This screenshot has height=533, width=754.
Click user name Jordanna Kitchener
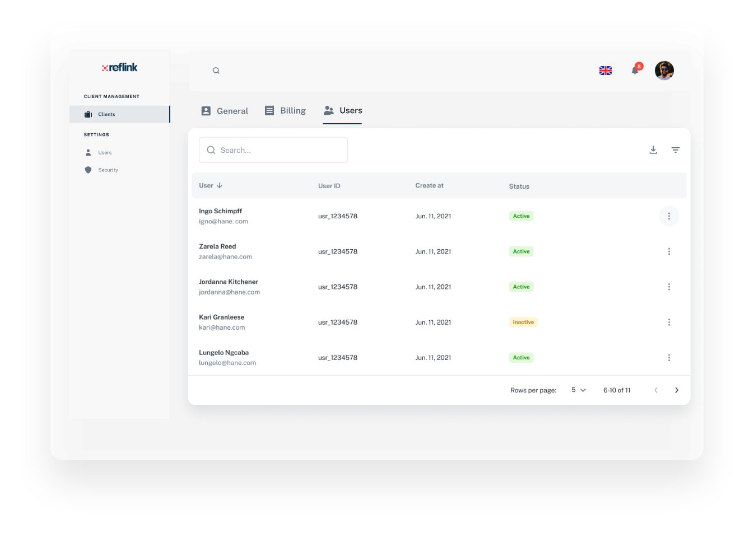pos(229,282)
